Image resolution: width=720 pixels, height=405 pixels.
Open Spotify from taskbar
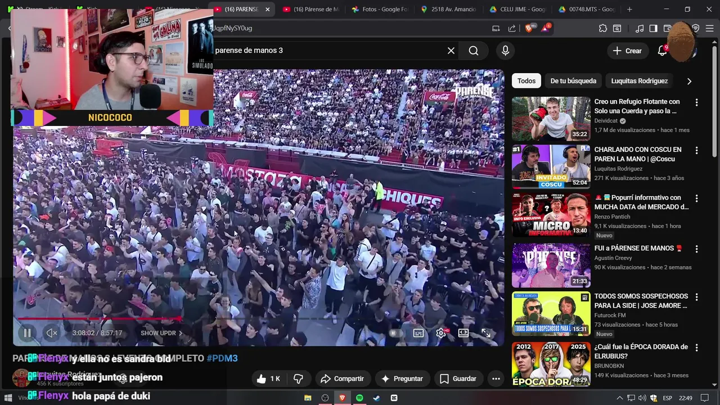click(x=359, y=398)
